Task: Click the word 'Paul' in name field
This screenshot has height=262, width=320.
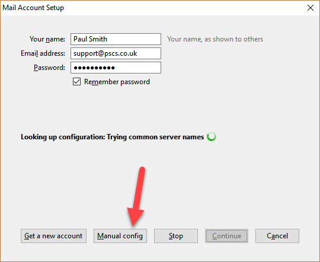Action: (x=81, y=39)
